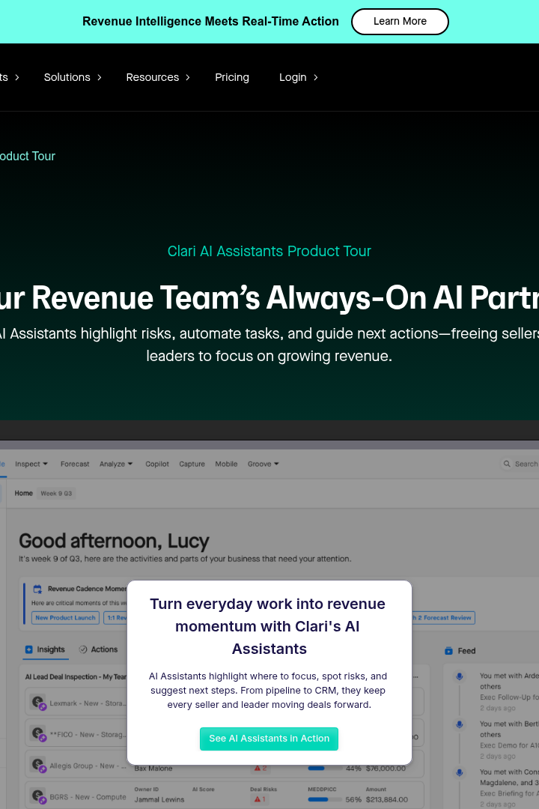Click the Revenue Cadence calendar icon
The width and height of the screenshot is (539, 809).
click(x=37, y=589)
